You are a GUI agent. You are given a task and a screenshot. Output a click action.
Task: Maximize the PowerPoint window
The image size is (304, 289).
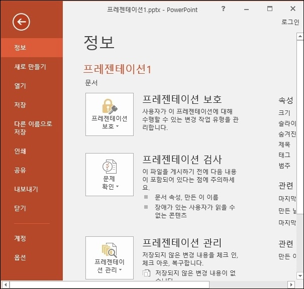pyautogui.click(x=270, y=9)
